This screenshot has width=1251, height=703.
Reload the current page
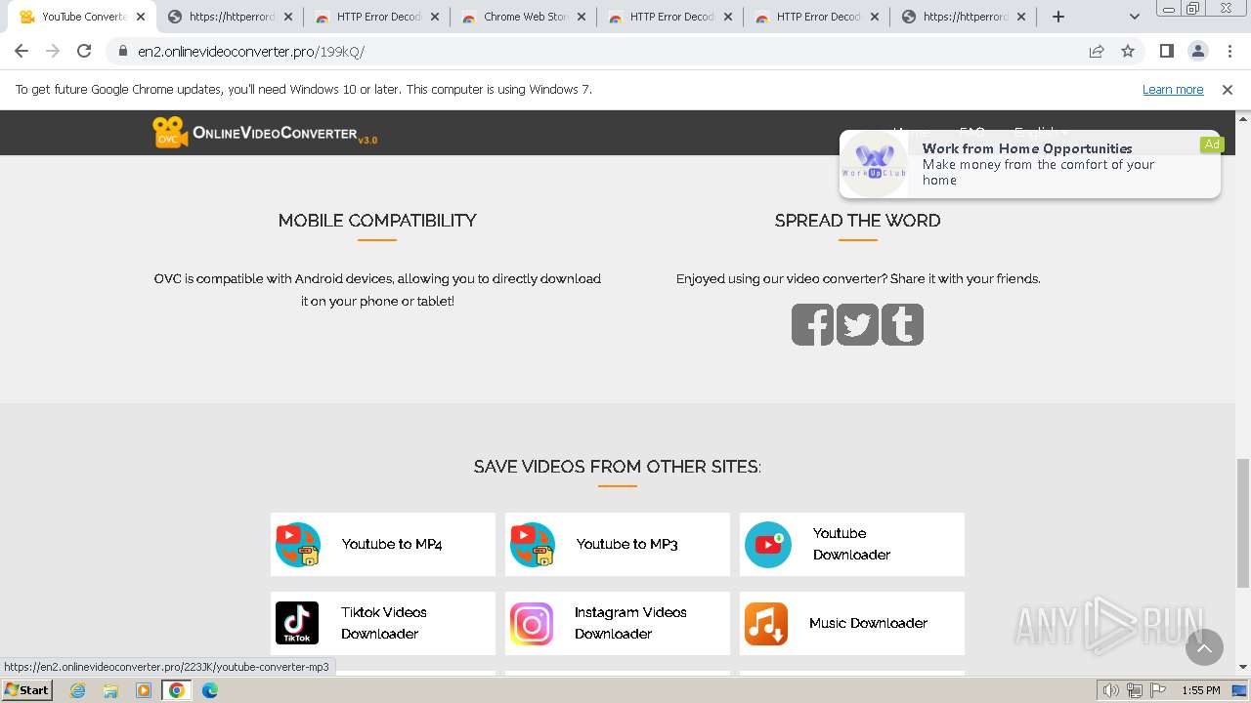pyautogui.click(x=84, y=51)
